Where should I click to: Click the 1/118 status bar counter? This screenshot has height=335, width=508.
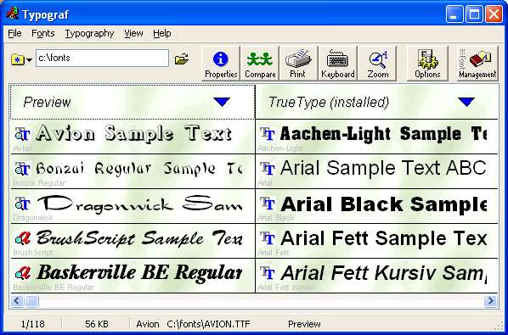pyautogui.click(x=33, y=324)
